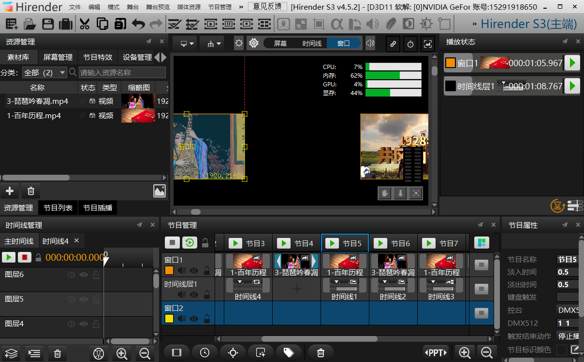The width and height of the screenshot is (584, 362).
Task: Expand the monitor display dropdown above stage
Action: click(187, 43)
